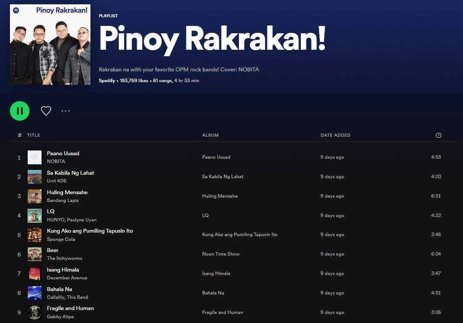Image resolution: width=463 pixels, height=323 pixels.
Task: Click the Fragile and Human album art
Action: pyautogui.click(x=35, y=313)
